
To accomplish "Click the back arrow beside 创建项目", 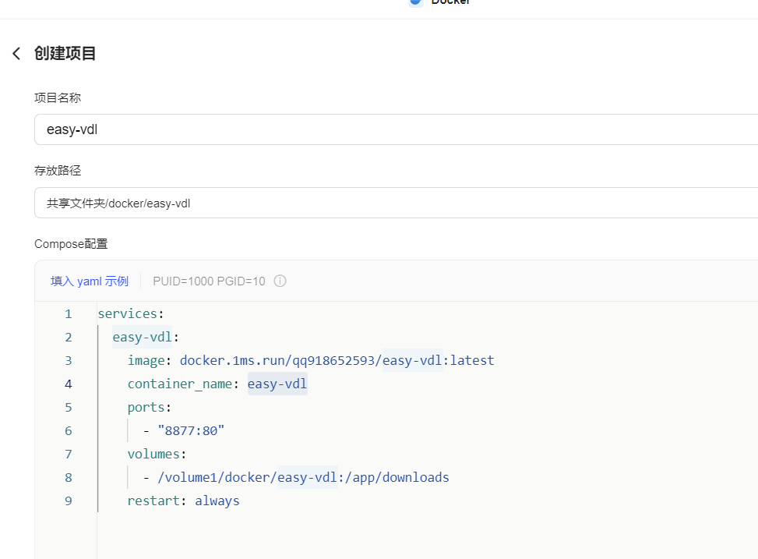I will (16, 54).
